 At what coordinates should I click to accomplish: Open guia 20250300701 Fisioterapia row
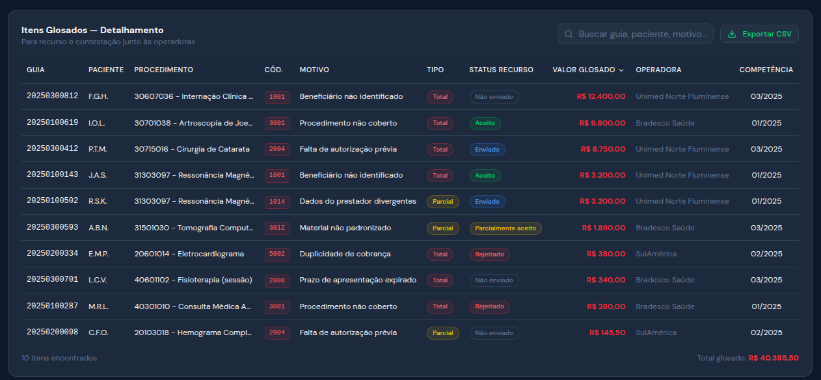click(52, 280)
